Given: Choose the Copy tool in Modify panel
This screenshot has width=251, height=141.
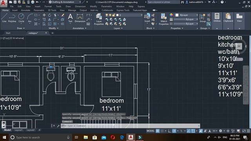Looking at the screenshot, I should coord(44,20).
